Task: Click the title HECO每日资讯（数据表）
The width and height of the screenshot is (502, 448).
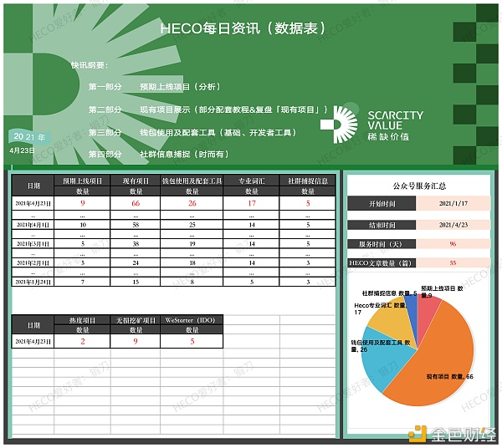Action: (x=243, y=28)
